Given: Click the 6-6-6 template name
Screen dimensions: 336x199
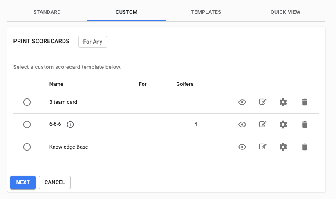Looking at the screenshot, I should [55, 124].
